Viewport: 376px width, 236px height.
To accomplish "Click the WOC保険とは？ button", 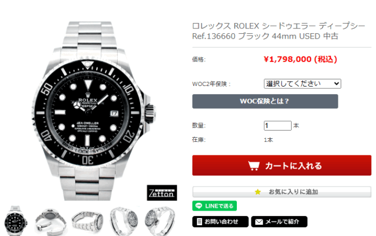I will (265, 101).
